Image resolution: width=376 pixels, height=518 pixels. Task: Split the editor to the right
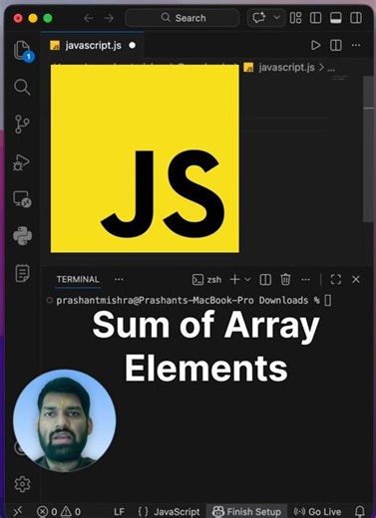coord(336,45)
